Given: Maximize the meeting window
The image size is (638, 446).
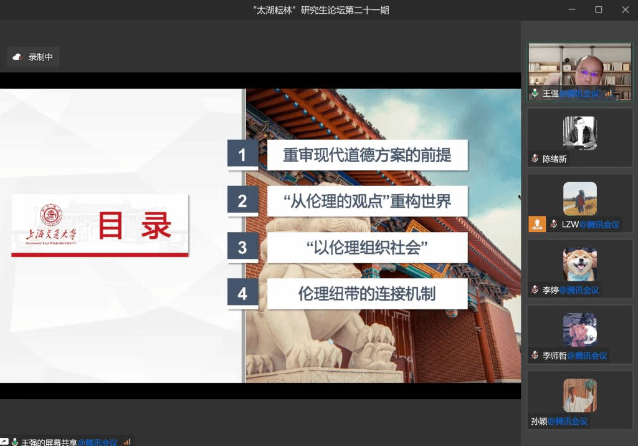Looking at the screenshot, I should coord(598,9).
